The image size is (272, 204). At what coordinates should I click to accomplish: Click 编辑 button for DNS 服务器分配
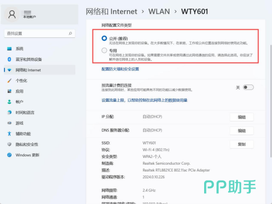[x=242, y=131]
